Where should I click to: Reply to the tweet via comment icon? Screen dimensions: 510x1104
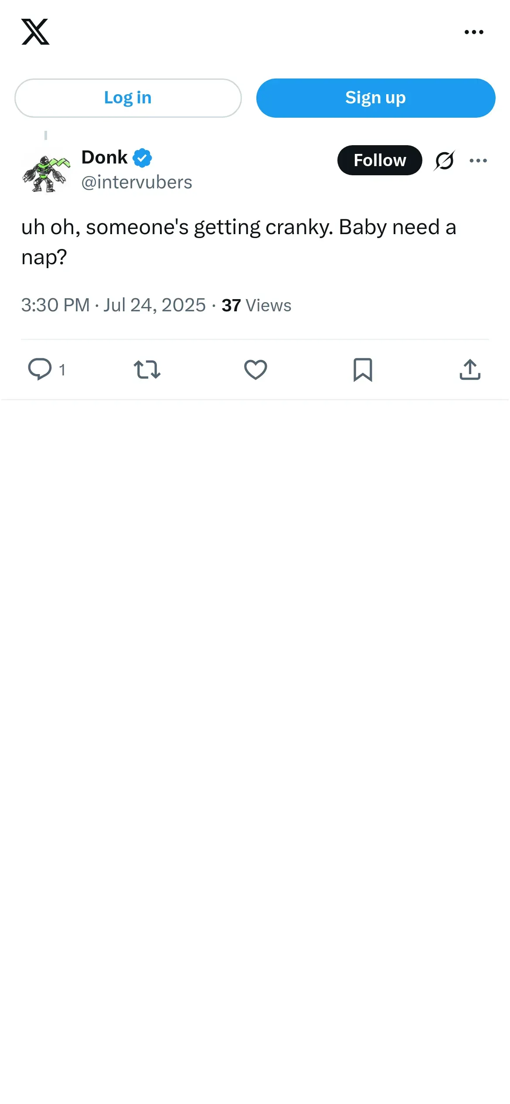coord(40,369)
